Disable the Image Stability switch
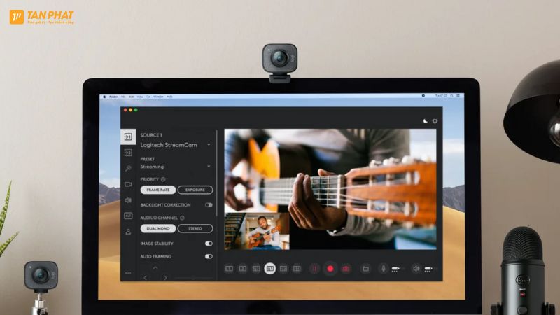Image resolution: width=560 pixels, height=315 pixels. (209, 244)
